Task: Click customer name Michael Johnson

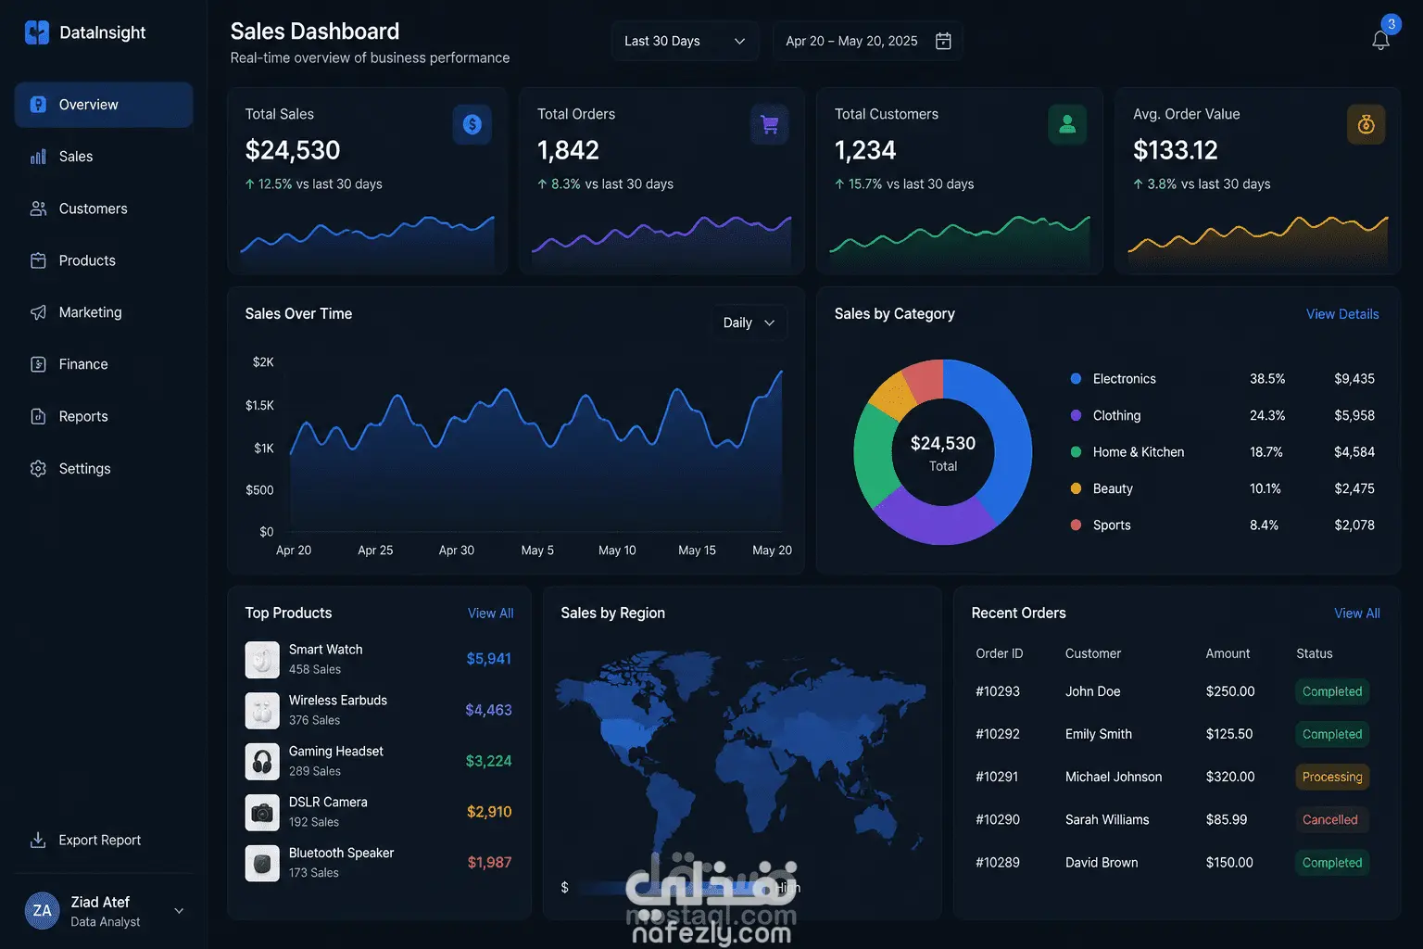Action: (1114, 777)
